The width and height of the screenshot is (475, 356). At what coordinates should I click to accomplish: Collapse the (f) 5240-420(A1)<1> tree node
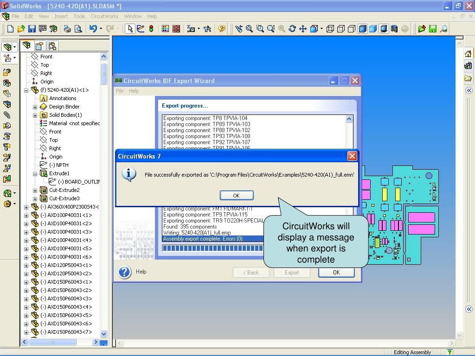(26, 90)
